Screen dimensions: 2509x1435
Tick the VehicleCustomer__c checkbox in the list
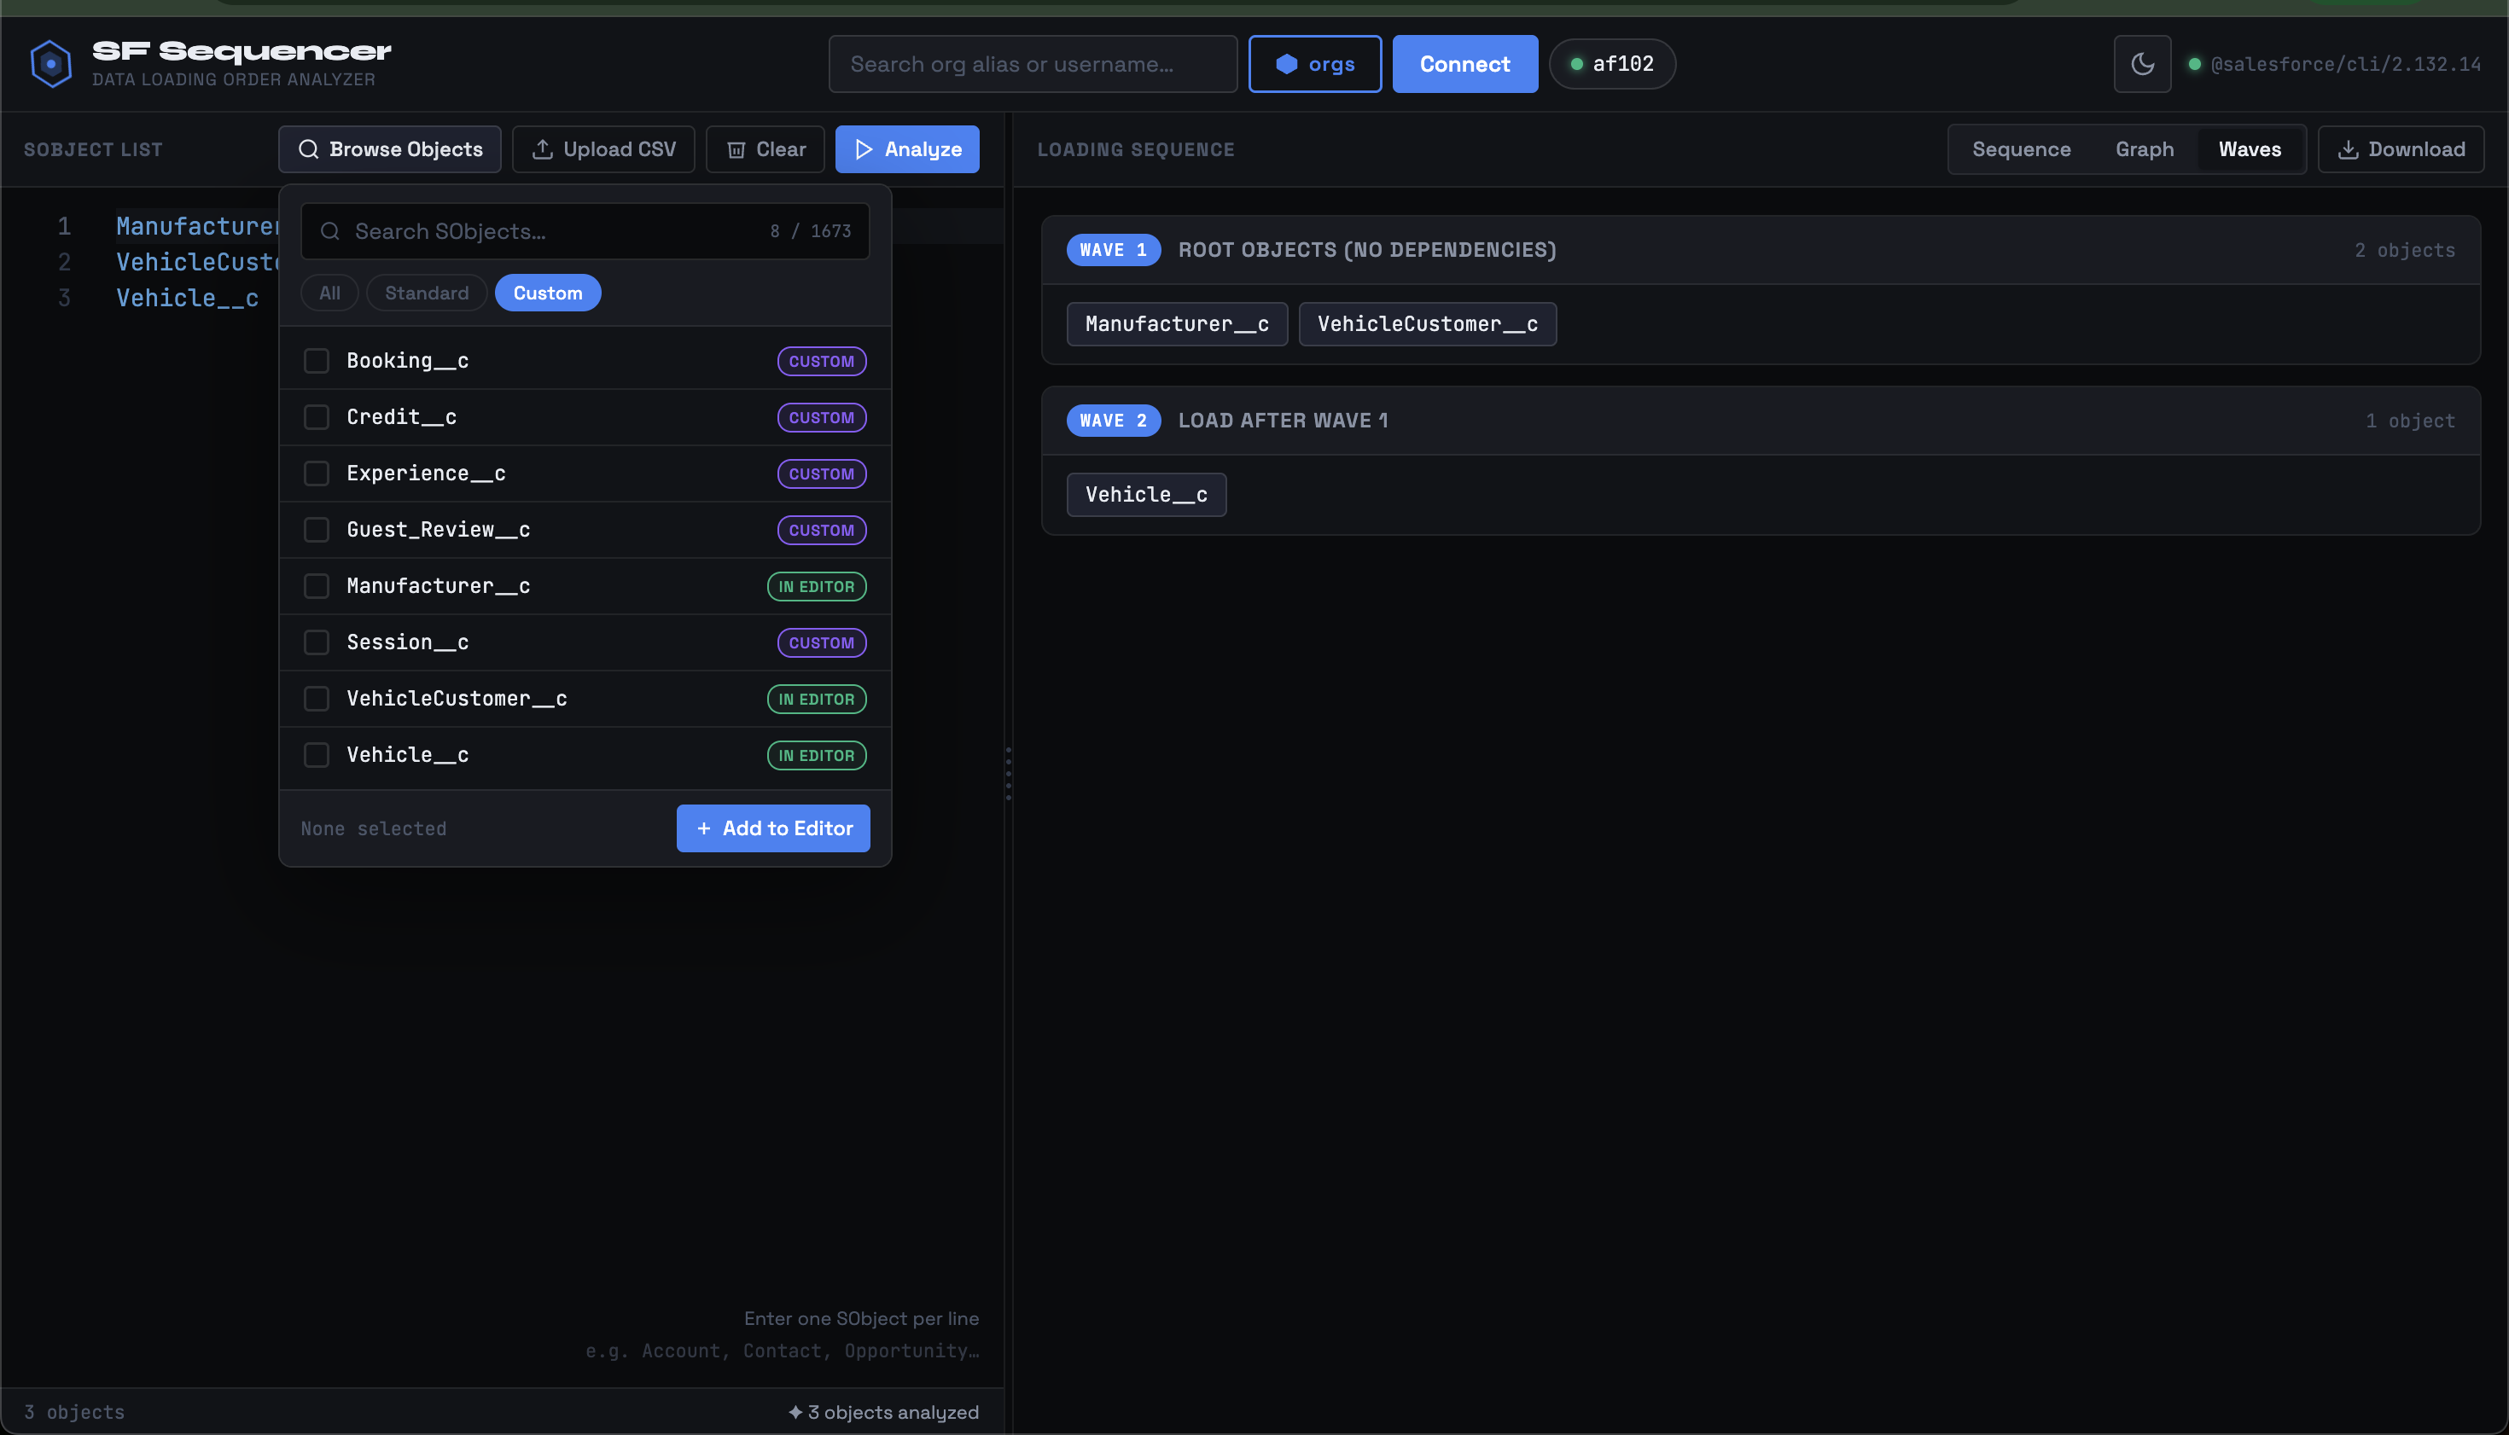(x=317, y=699)
